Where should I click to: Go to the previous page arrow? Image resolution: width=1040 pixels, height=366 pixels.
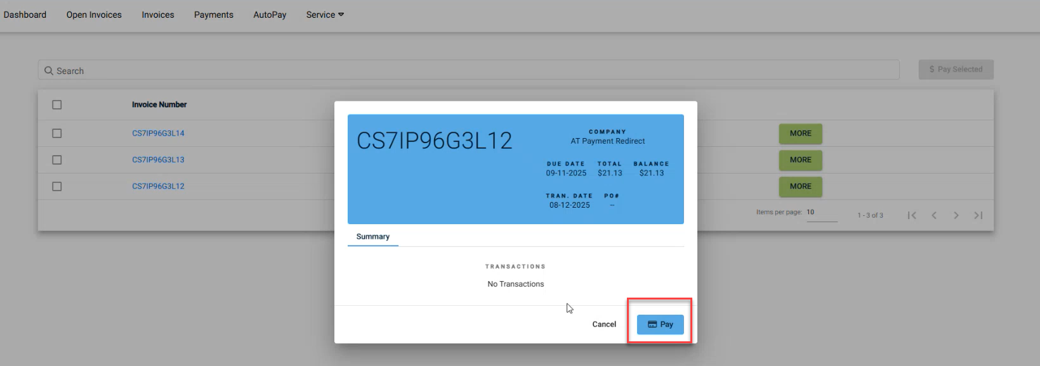click(934, 215)
